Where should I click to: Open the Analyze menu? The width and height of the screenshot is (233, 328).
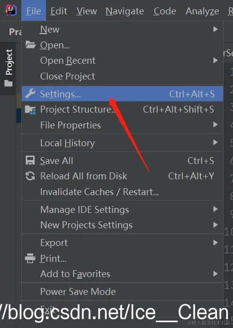click(x=202, y=11)
